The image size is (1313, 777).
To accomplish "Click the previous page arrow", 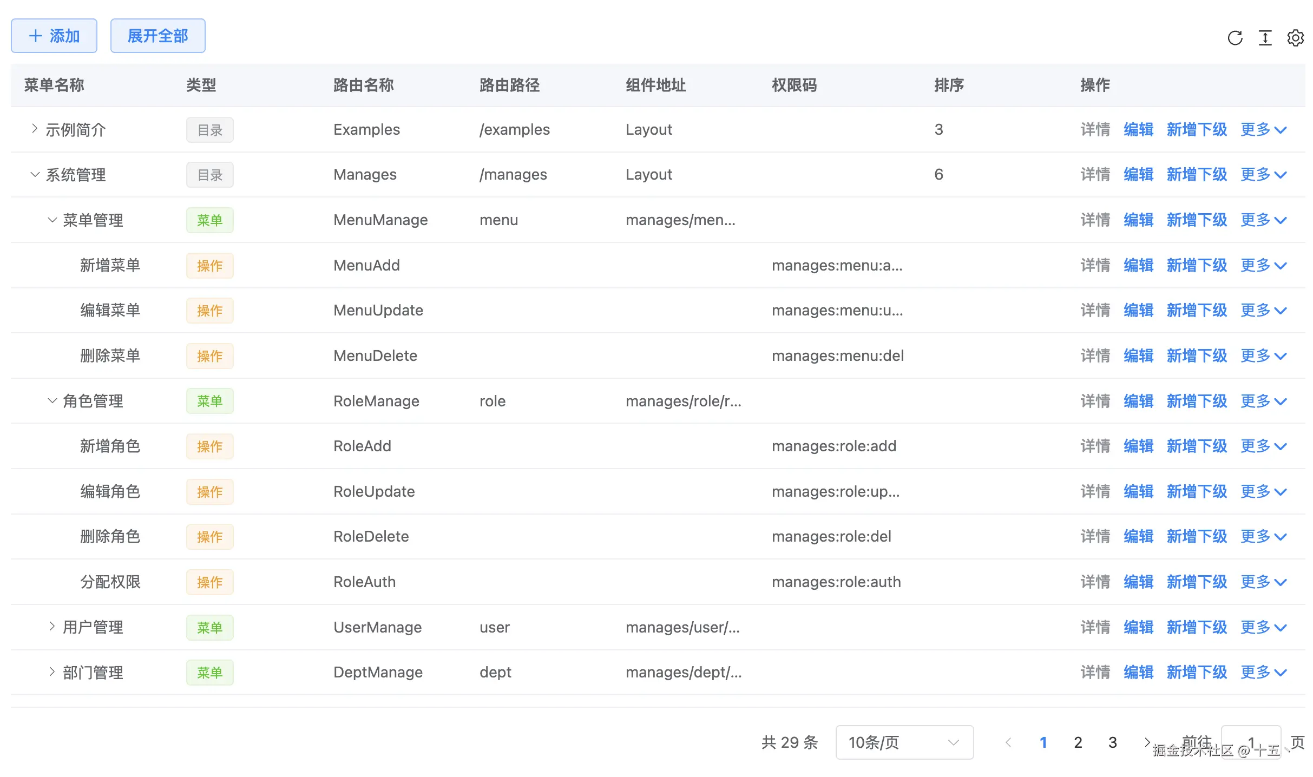I will pos(1008,742).
